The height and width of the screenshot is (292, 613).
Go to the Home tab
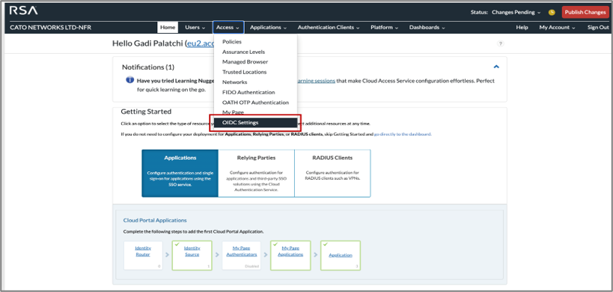coord(168,28)
